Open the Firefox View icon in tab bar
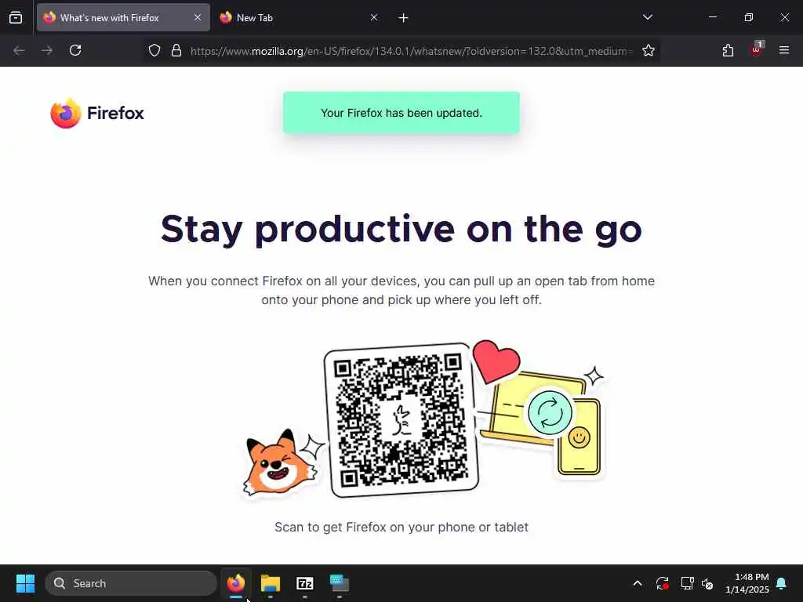This screenshot has width=803, height=602. [16, 18]
